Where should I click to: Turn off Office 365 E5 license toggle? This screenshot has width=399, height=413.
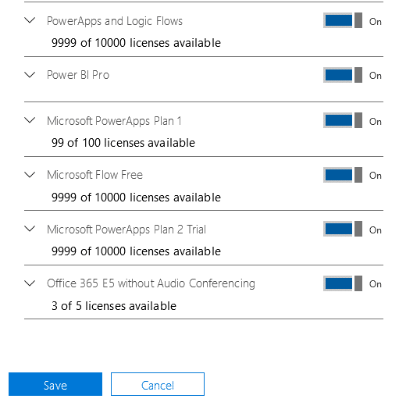click(x=343, y=283)
